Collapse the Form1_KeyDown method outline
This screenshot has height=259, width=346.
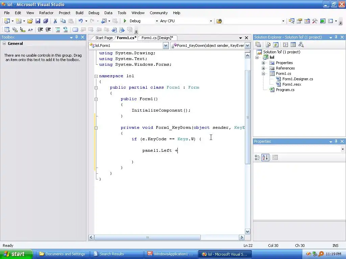96,128
